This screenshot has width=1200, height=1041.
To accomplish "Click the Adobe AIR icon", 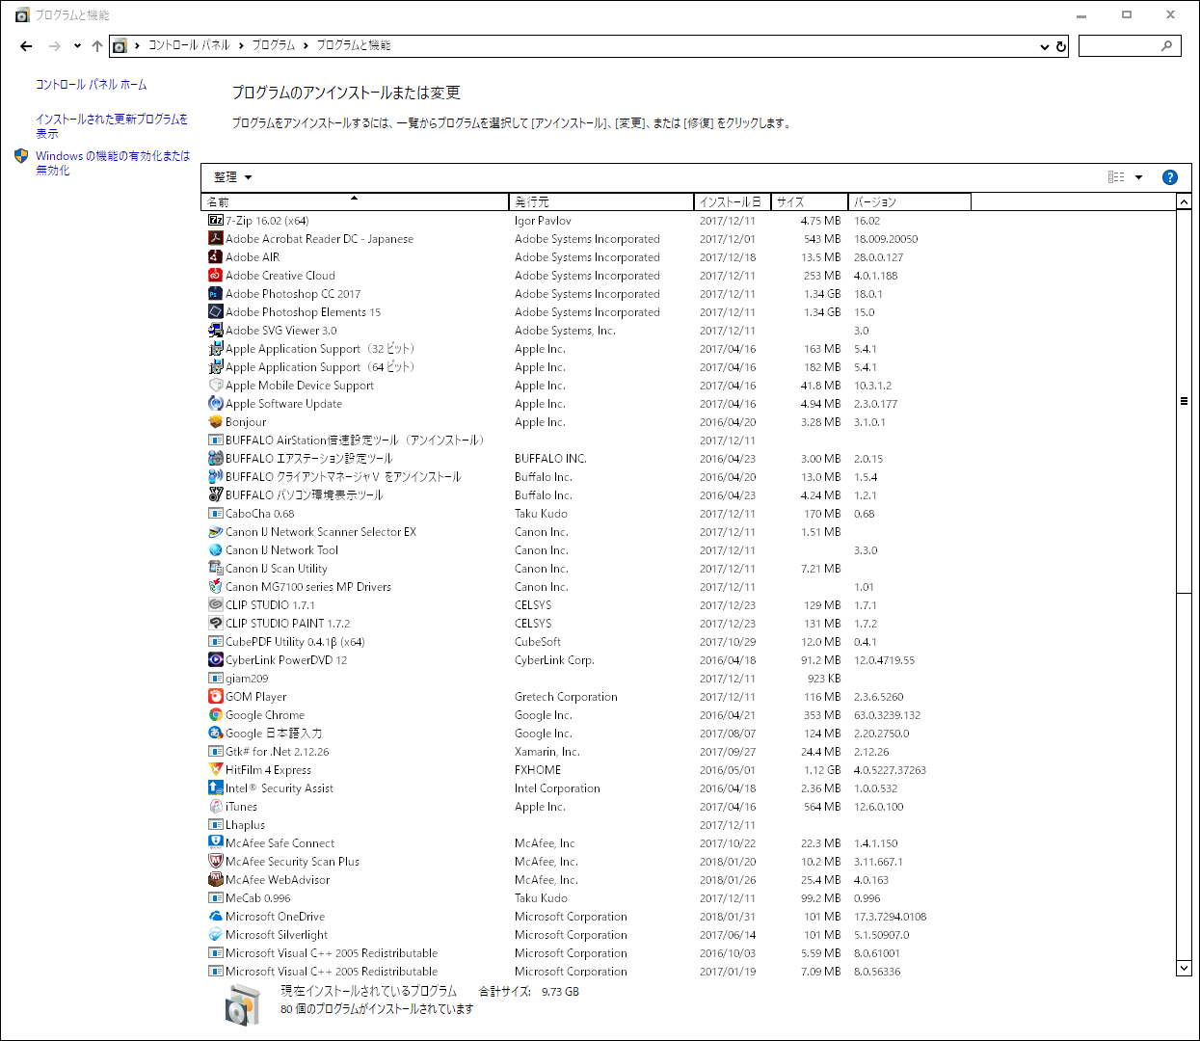I will (x=216, y=257).
